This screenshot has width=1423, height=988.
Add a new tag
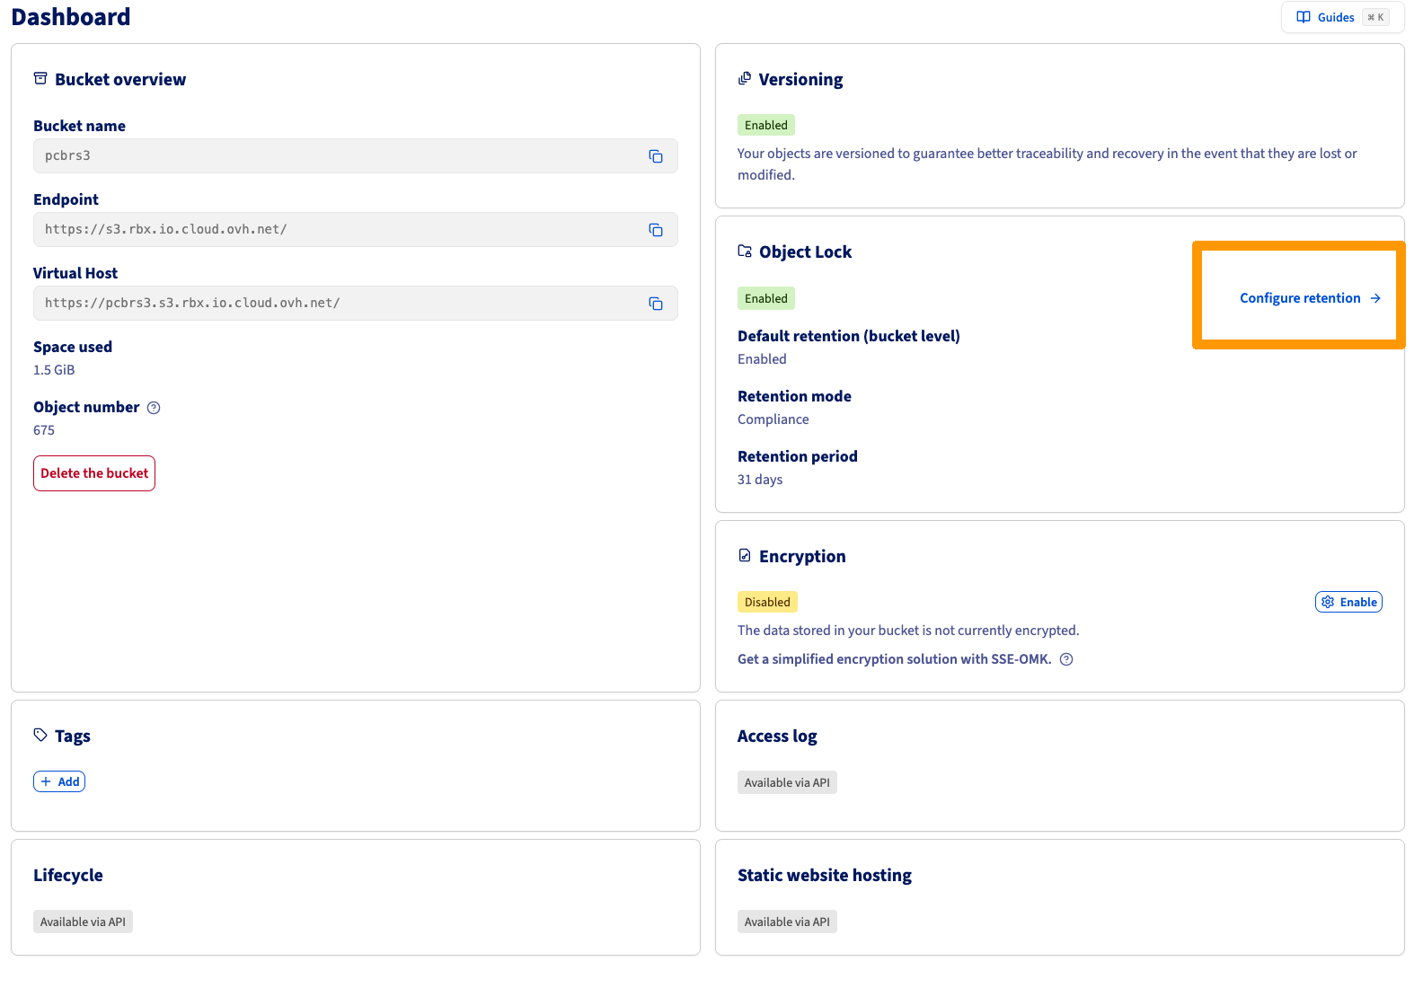click(x=59, y=781)
